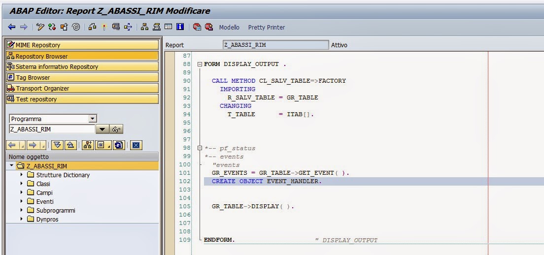Show the object list hierarchy icon
The width and height of the screenshot is (544, 255).
(x=144, y=27)
